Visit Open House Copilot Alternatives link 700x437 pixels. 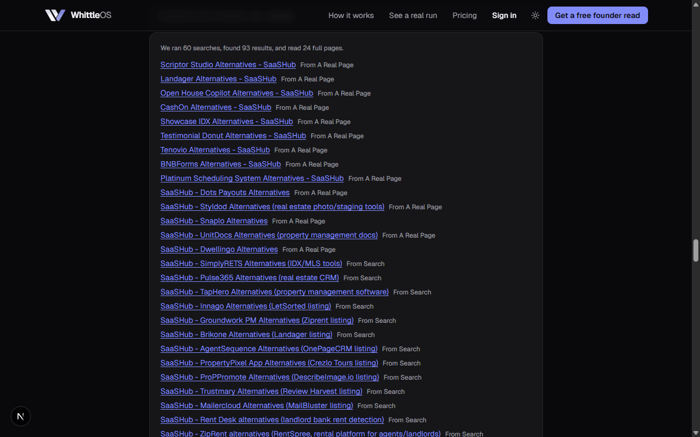pos(237,93)
